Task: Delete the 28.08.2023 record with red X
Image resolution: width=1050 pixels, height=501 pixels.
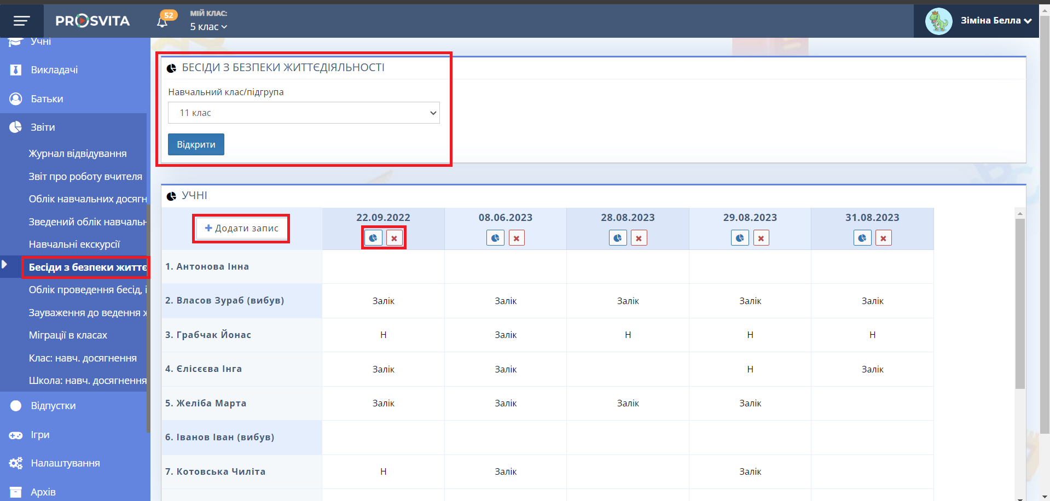Action: click(x=639, y=238)
